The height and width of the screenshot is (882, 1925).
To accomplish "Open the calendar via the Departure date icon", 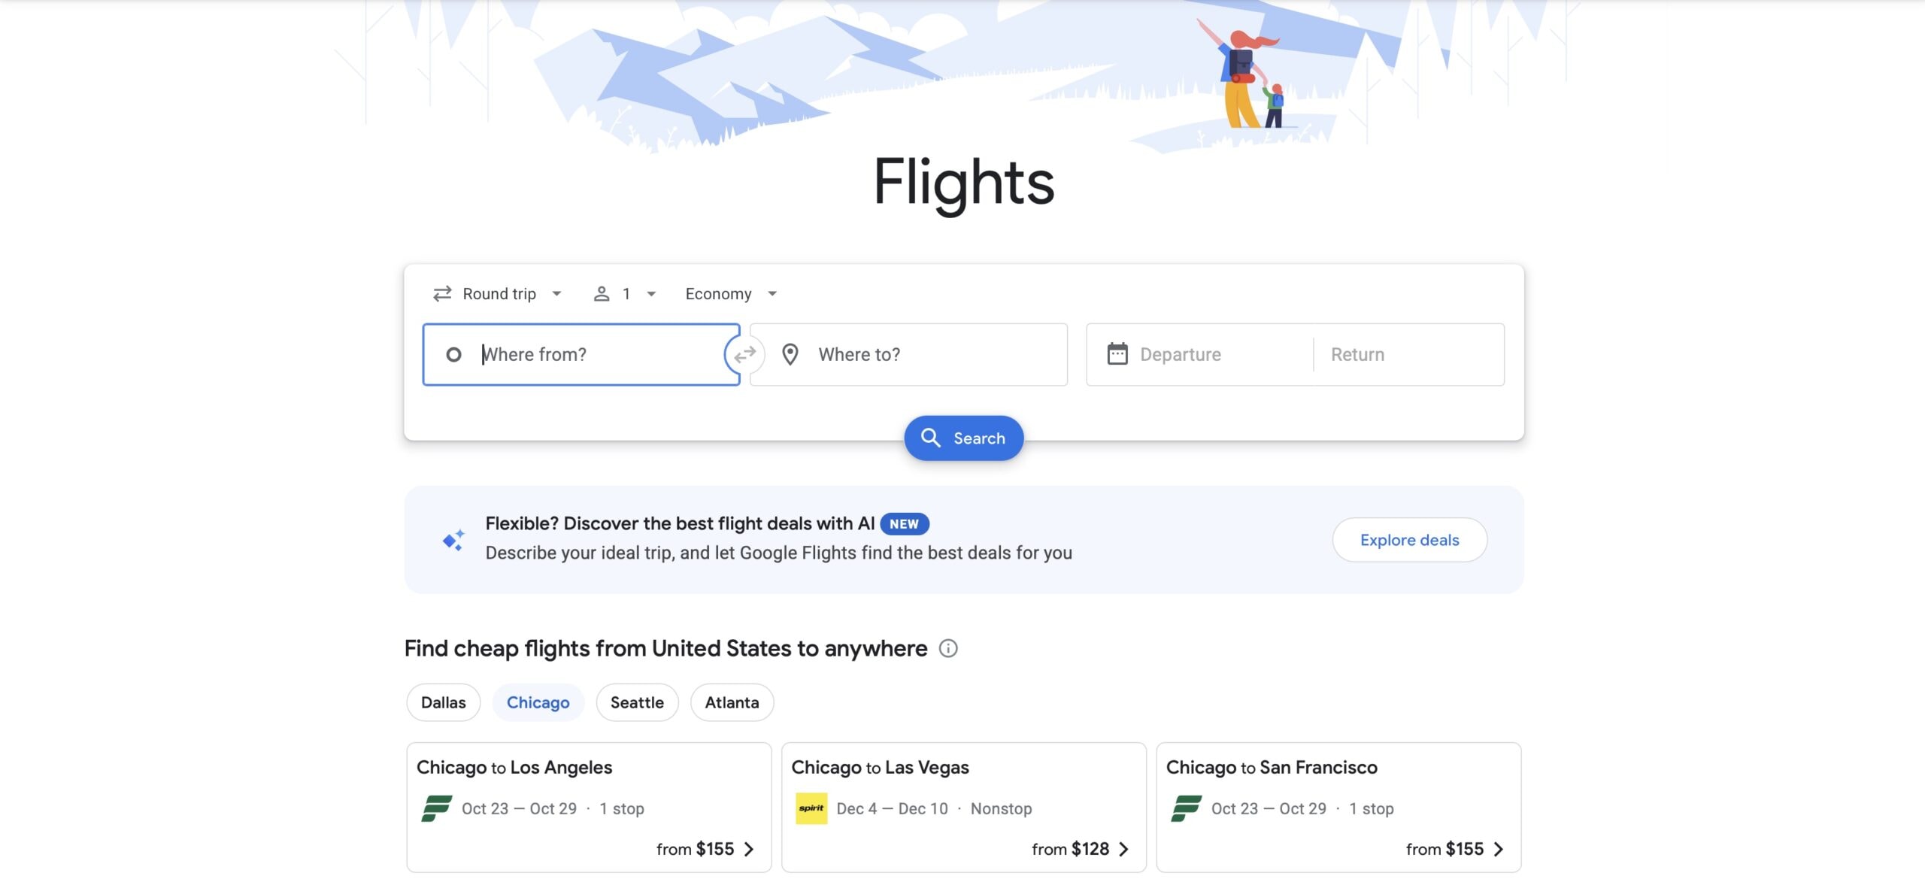I will click(x=1118, y=353).
